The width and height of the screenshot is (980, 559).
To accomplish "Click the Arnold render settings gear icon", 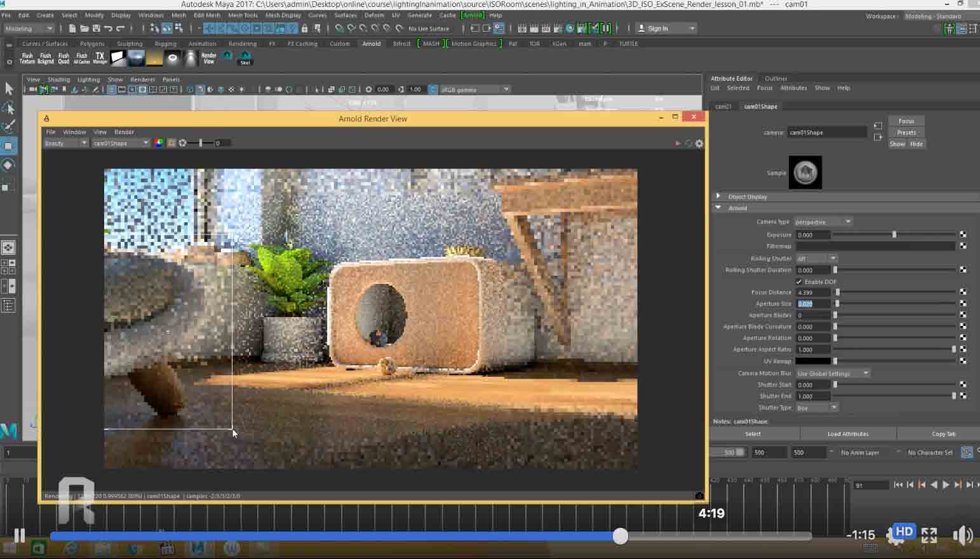I will pyautogui.click(x=699, y=144).
